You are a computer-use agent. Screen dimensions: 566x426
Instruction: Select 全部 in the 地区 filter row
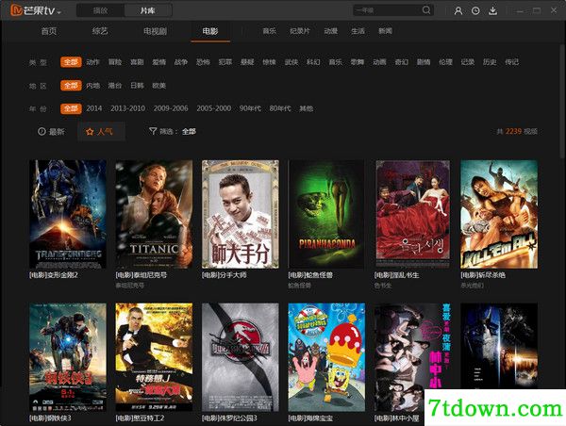tap(71, 86)
